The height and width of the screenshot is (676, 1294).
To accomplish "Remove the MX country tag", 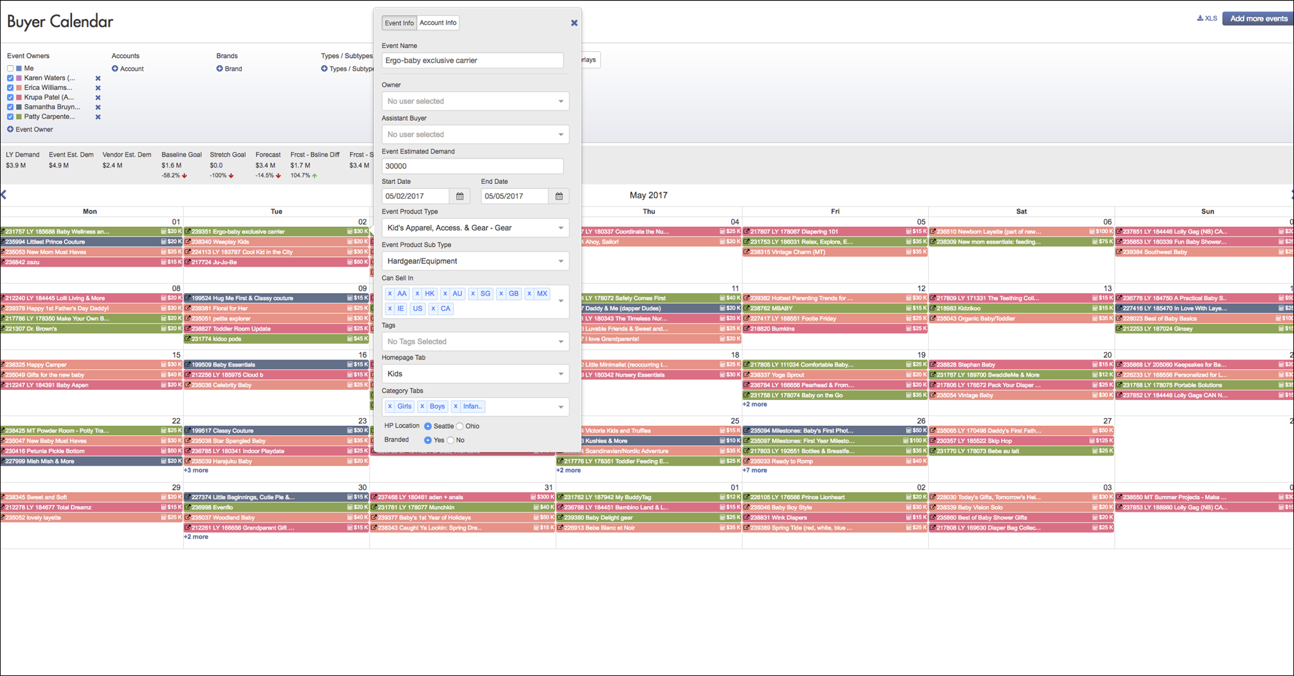I will [x=529, y=294].
